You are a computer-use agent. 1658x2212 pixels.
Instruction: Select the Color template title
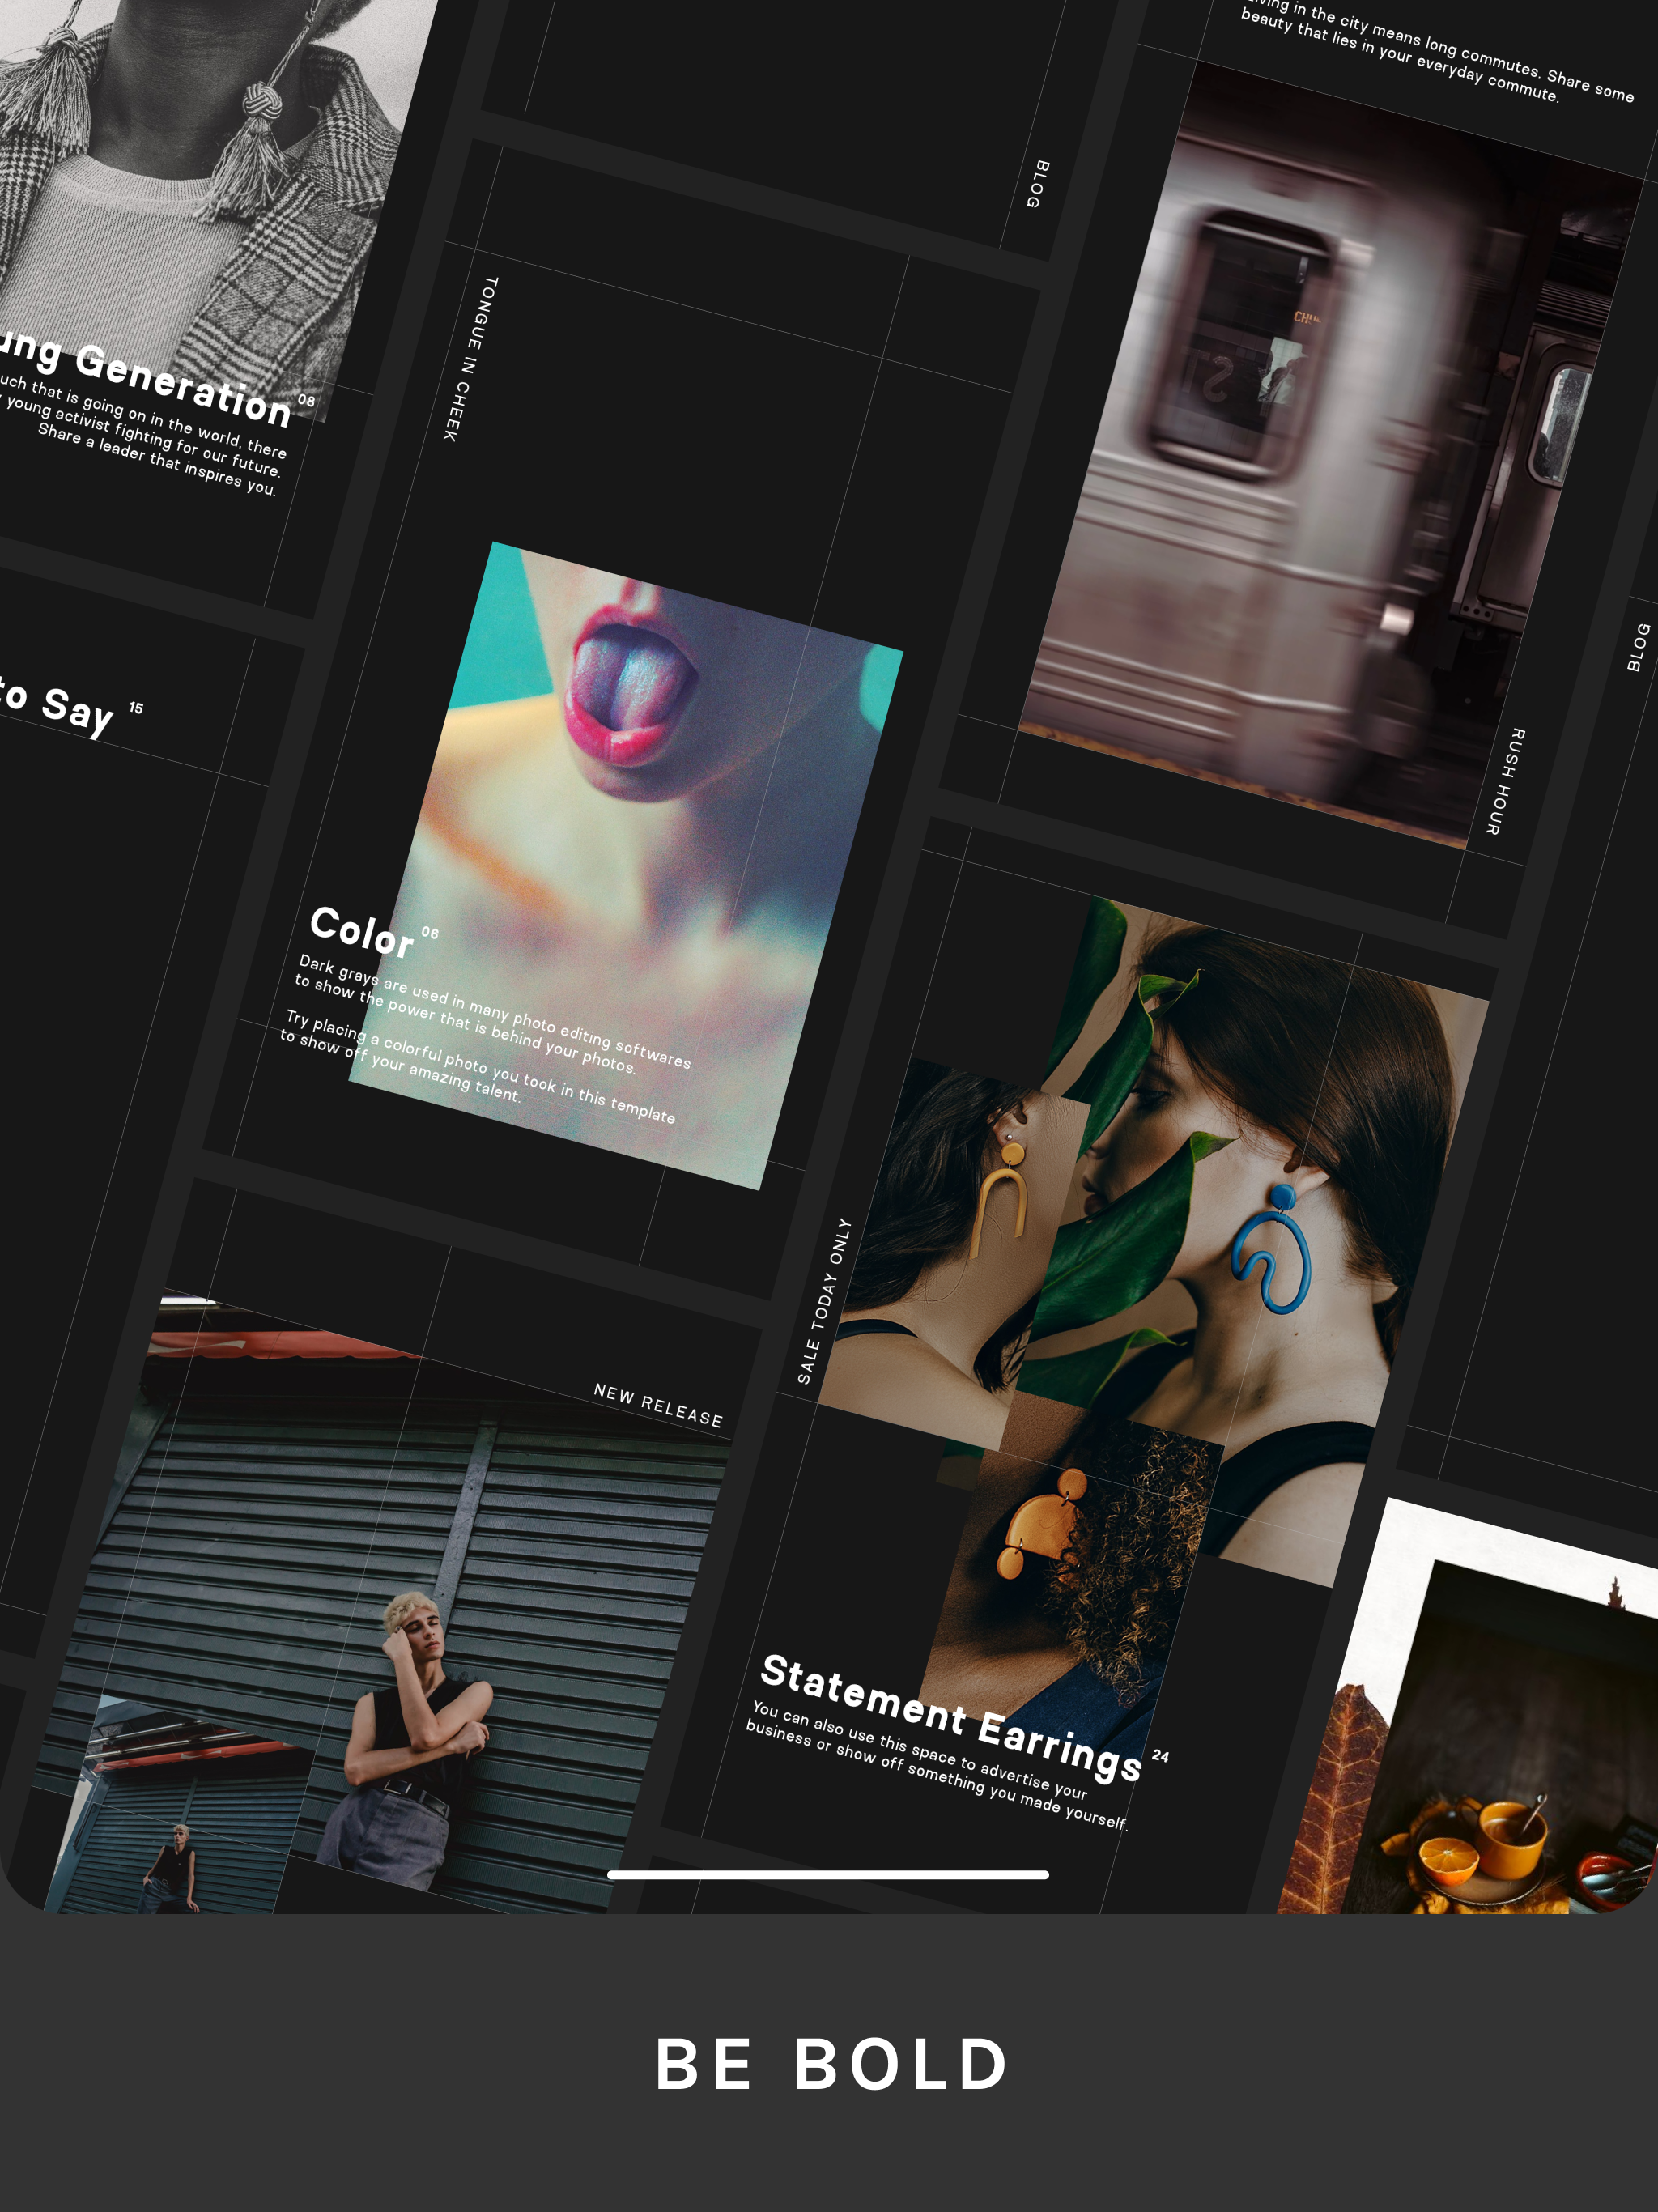coord(361,931)
